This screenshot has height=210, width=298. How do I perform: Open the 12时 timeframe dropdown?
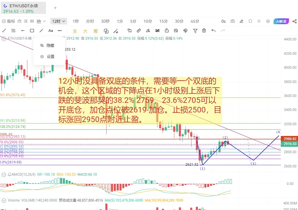point(58,21)
